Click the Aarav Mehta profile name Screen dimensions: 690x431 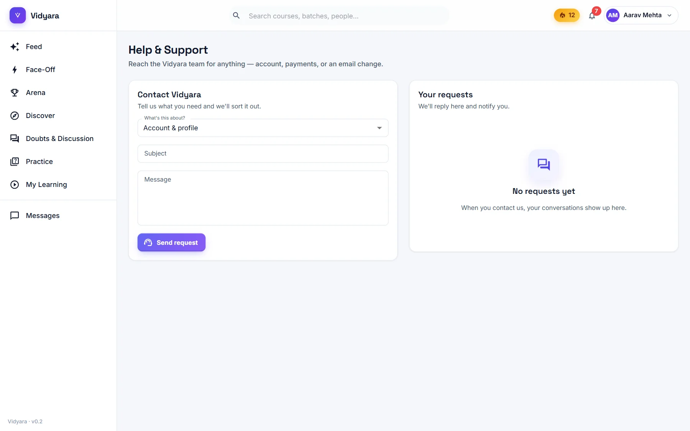(642, 15)
